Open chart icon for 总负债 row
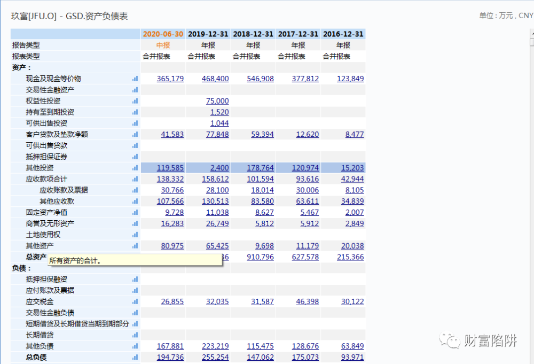The image size is (534, 364). coord(135,358)
